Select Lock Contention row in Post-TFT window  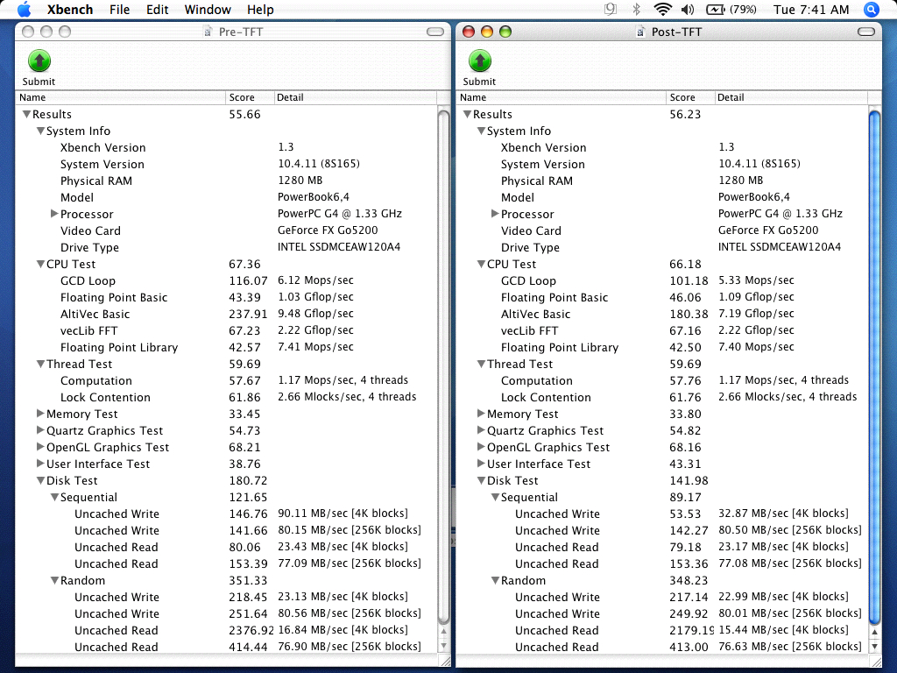tap(662, 397)
